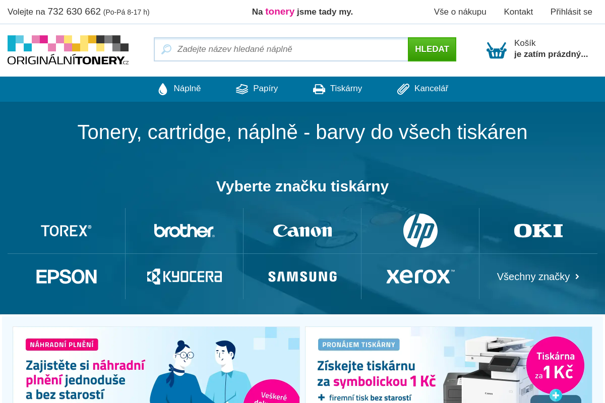This screenshot has height=403, width=605.
Task: Visit the Kontakt page
Action: 518,12
